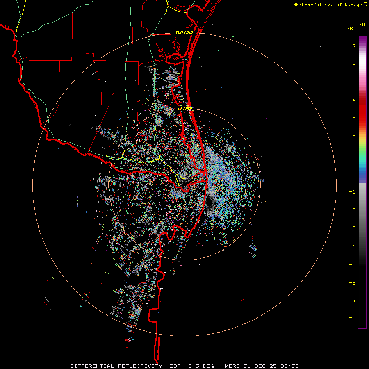Click the 50 NMI range ring label
The height and width of the screenshot is (369, 369).
[x=184, y=108]
